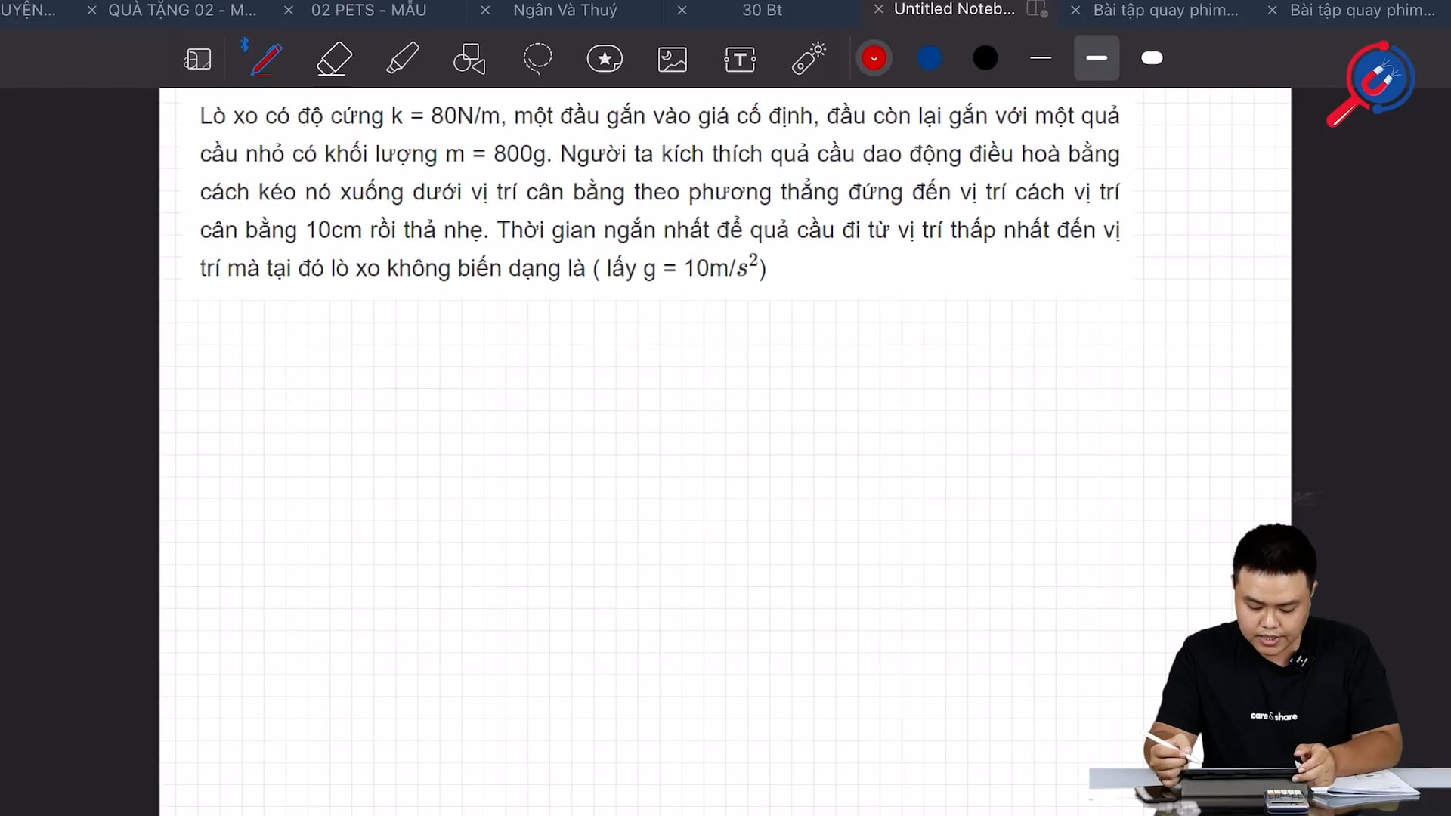Screen dimensions: 1451x816
Task: Open red pen color dropdown
Action: pos(874,58)
